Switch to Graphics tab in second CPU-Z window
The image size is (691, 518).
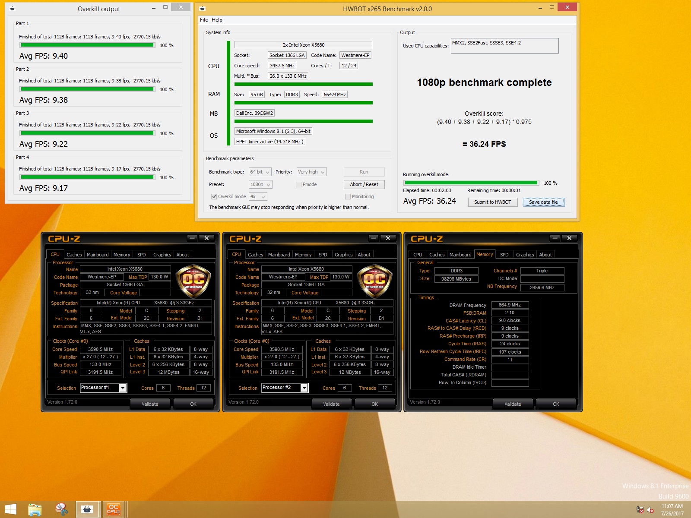[344, 255]
